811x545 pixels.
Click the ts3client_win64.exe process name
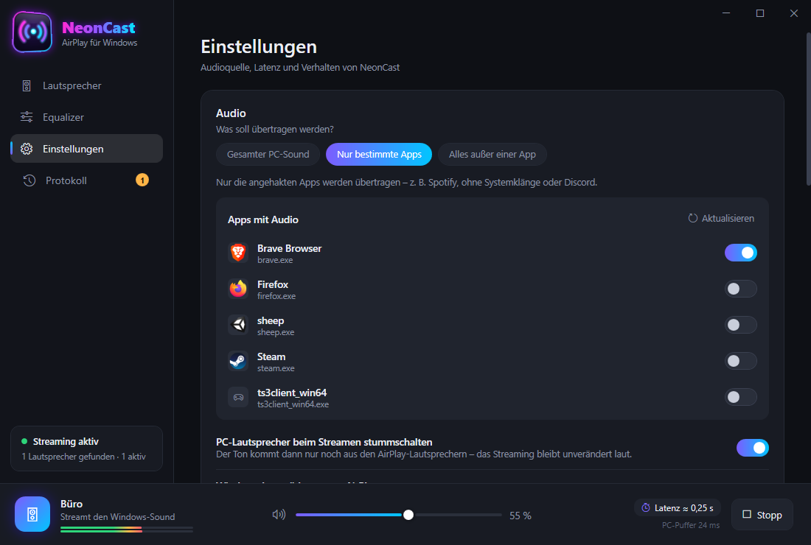tap(293, 404)
